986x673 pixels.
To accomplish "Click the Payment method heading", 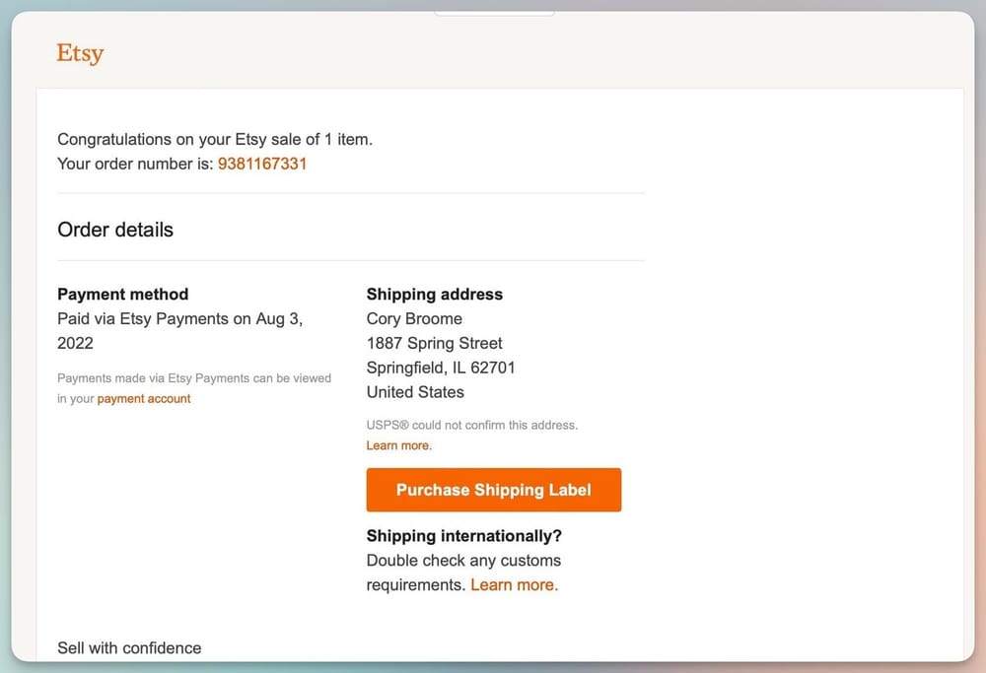I will tap(122, 294).
